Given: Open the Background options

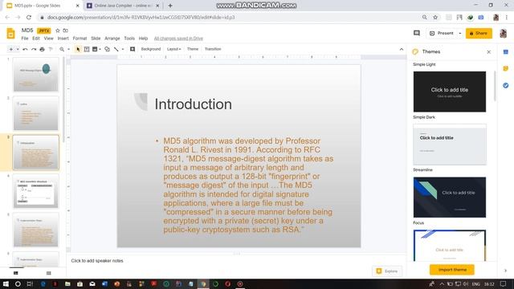Looking at the screenshot, I should (151, 49).
